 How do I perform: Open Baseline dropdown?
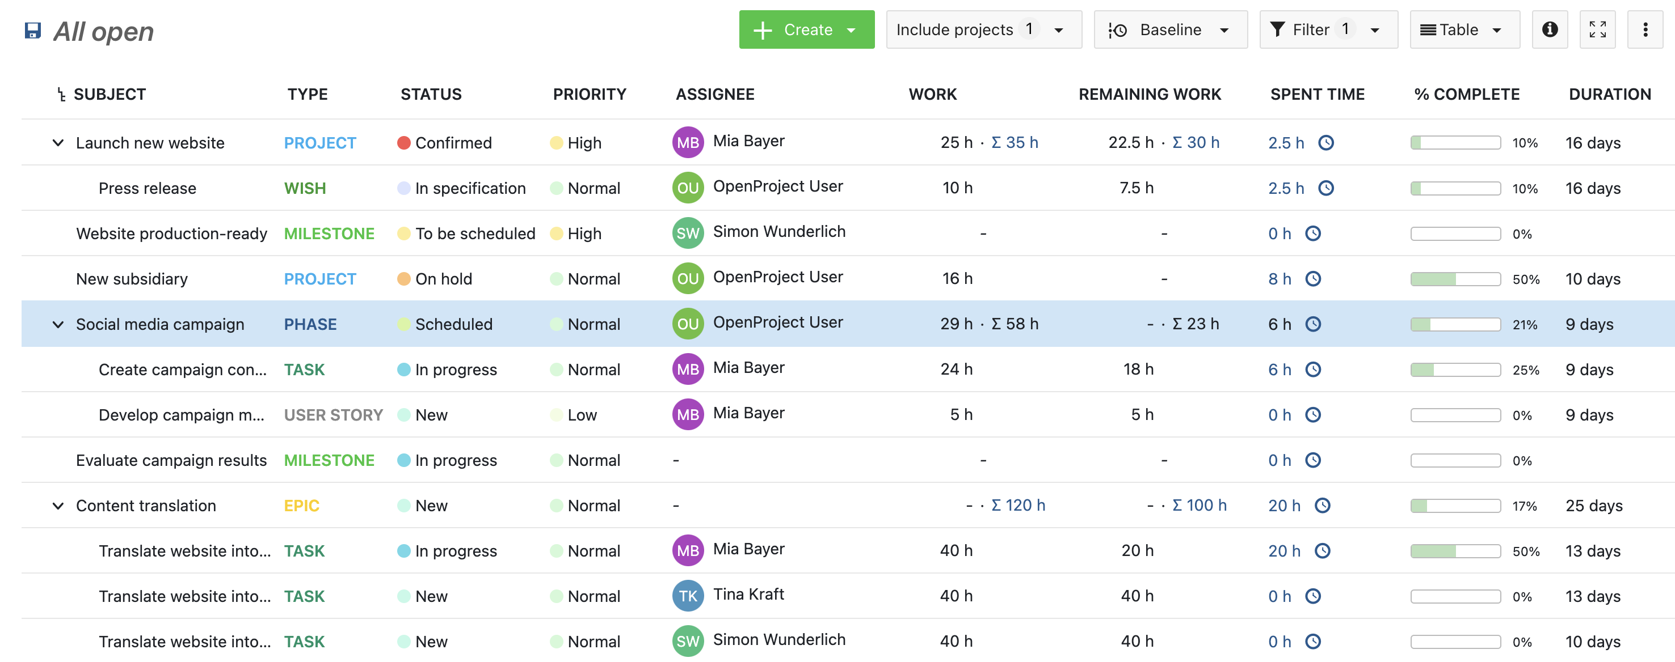[1170, 29]
